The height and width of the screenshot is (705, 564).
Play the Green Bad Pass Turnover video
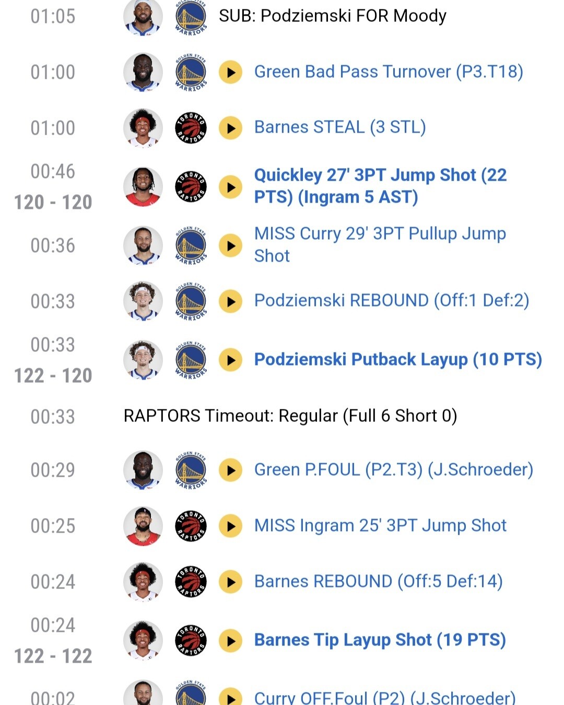[x=230, y=72]
